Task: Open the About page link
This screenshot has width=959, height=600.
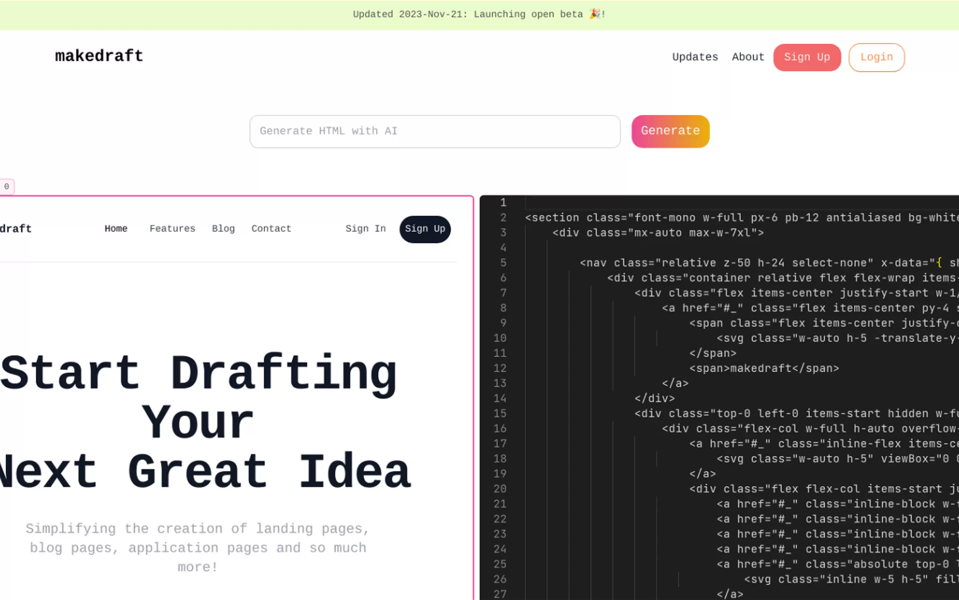Action: [x=748, y=57]
